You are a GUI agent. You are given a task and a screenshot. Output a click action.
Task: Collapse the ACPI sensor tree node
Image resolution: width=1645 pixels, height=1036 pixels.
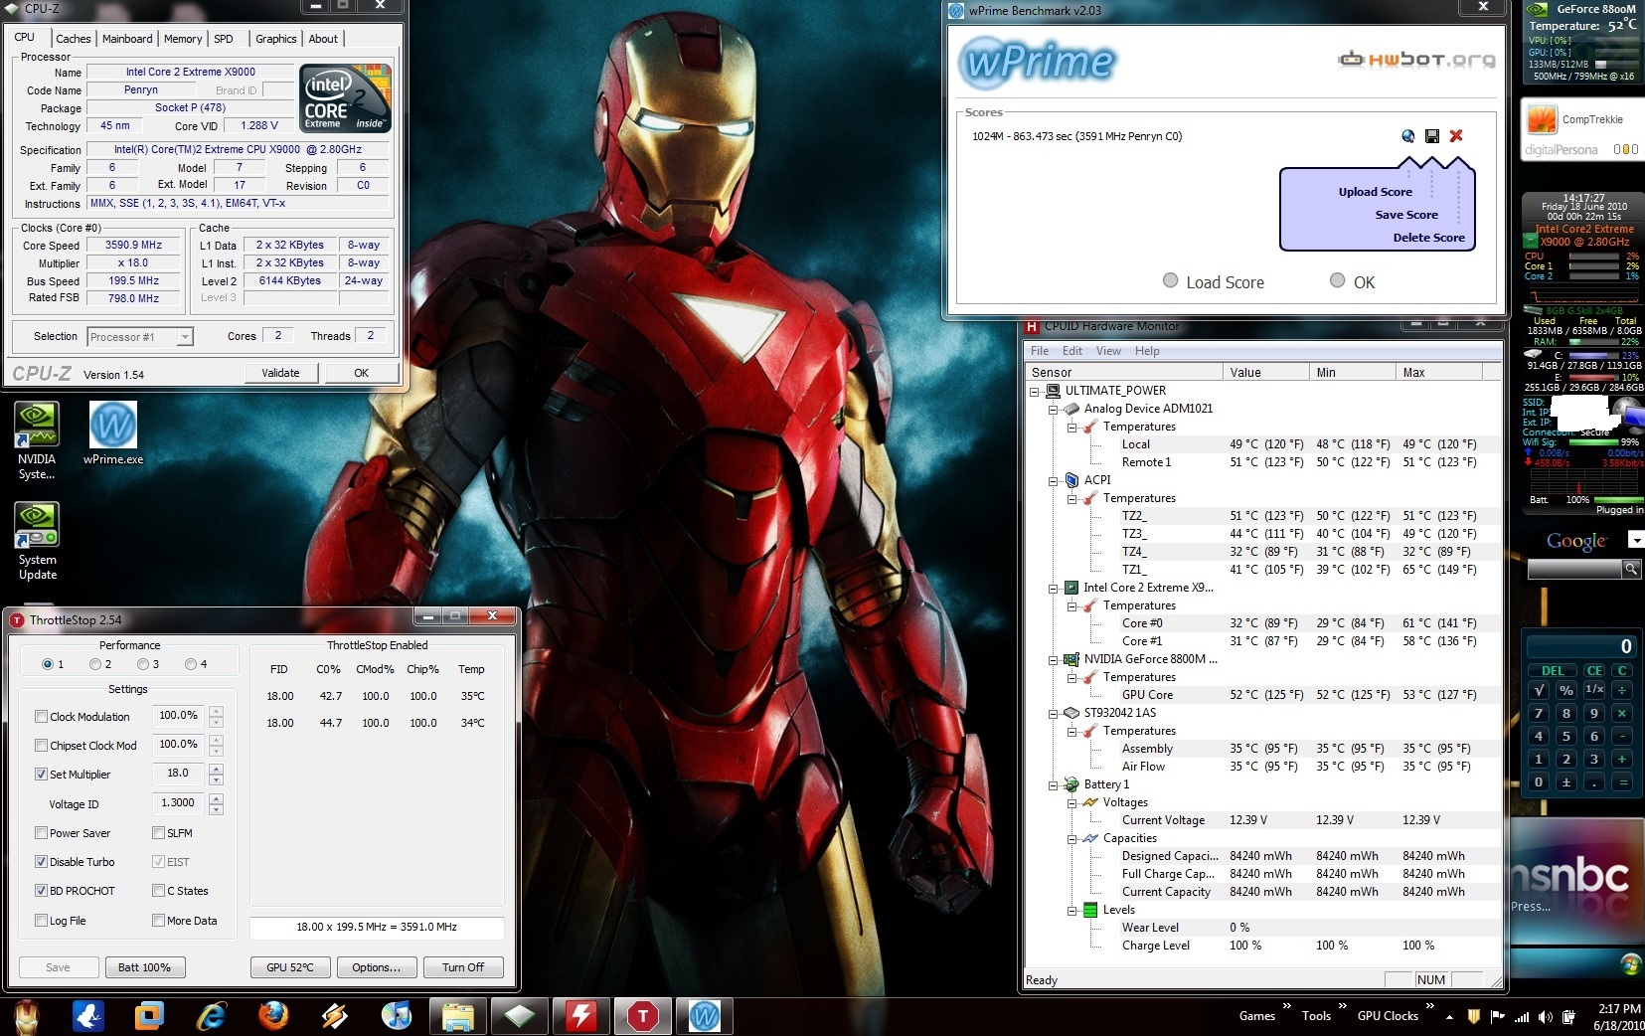pos(1053,480)
